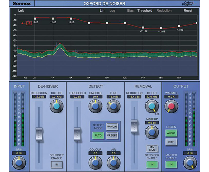Set Listen to Audio
This screenshot has height=172, width=209.
coord(171,133)
